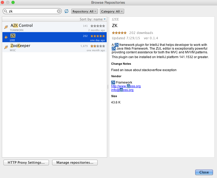Click the 202 count in ZK row
Viewport: 217px width, 178px height.
pos(85,36)
